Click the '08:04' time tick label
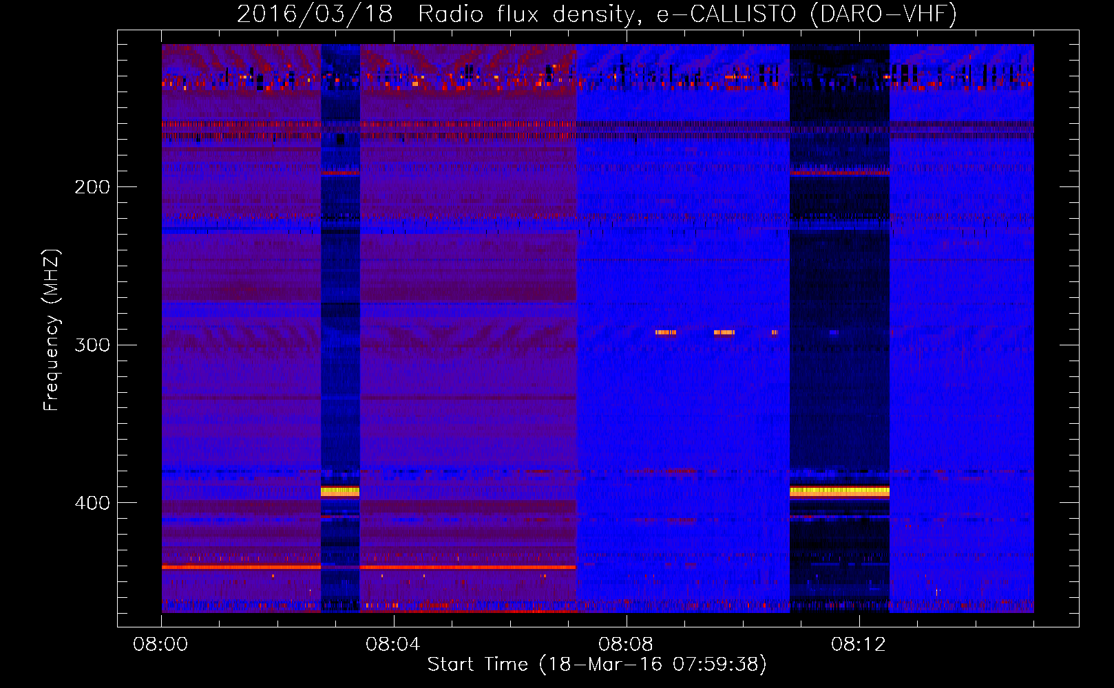1114x688 pixels. 393,645
